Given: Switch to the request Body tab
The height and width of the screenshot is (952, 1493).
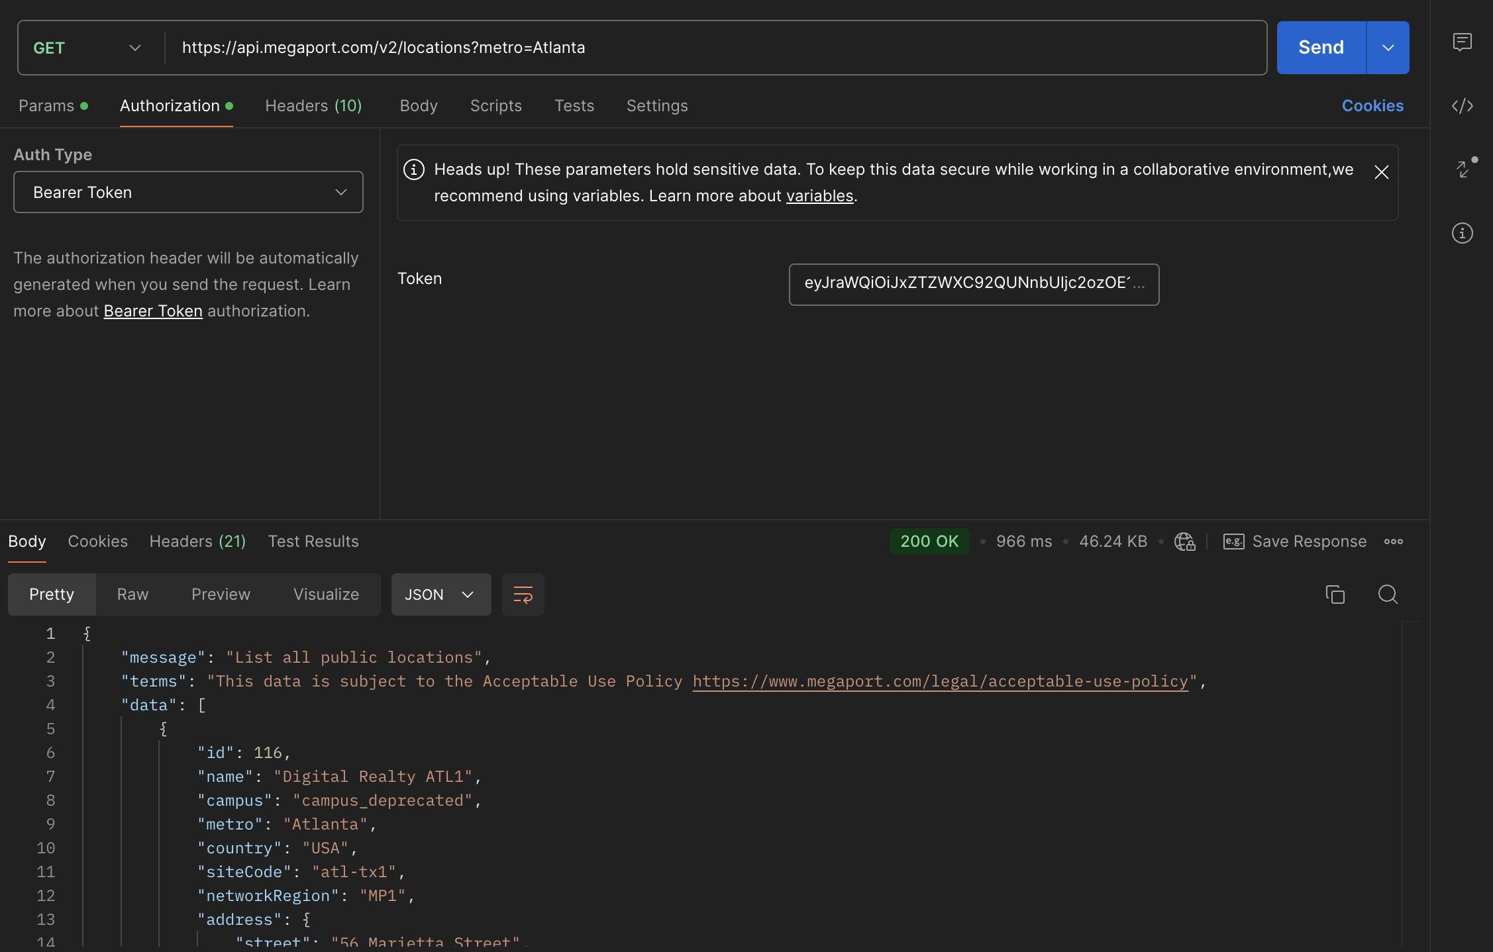Looking at the screenshot, I should pos(419,106).
